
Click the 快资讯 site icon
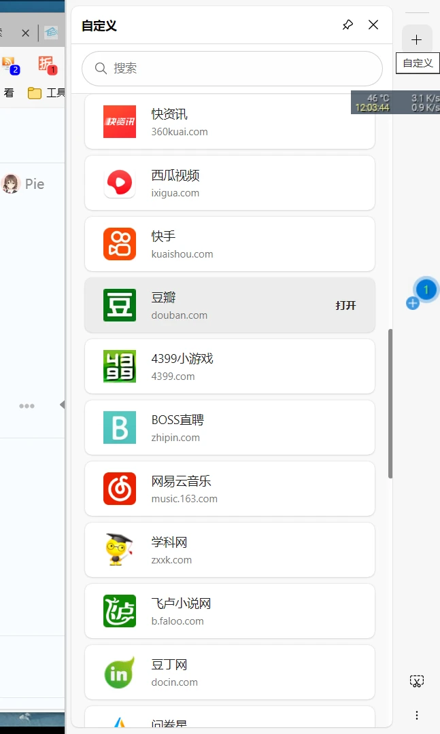pyautogui.click(x=120, y=122)
